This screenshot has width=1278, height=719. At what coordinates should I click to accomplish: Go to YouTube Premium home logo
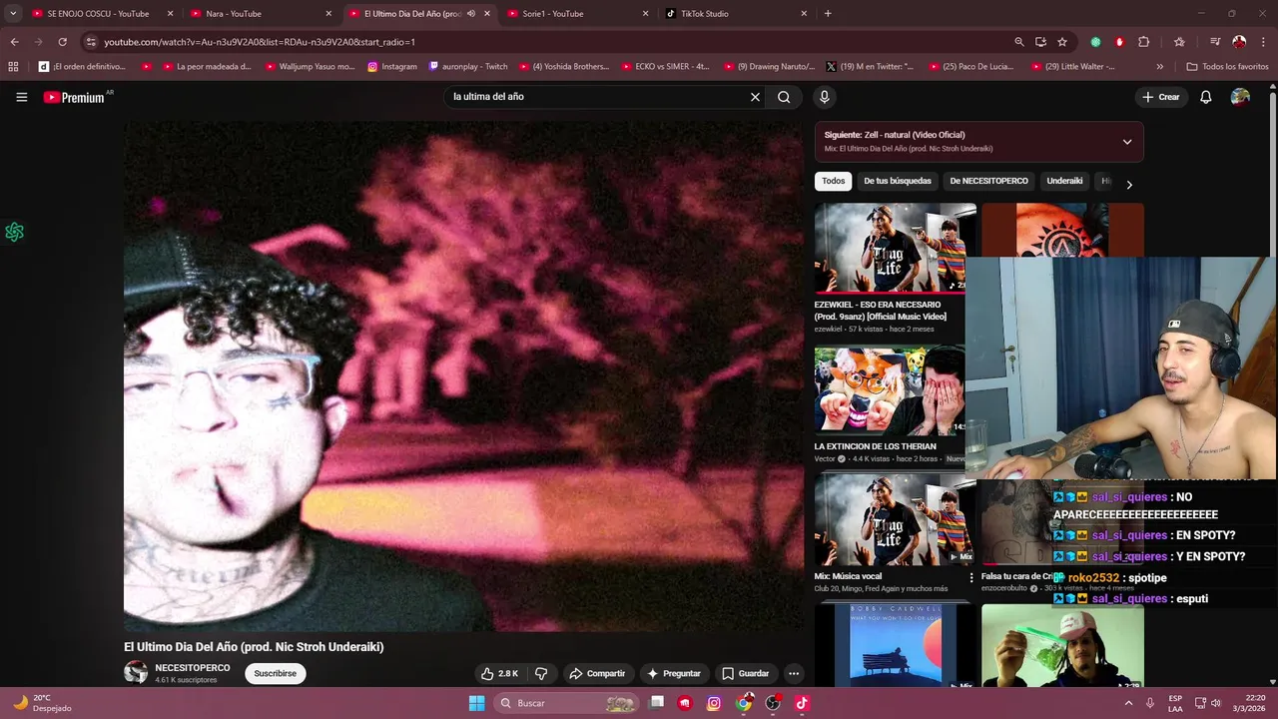coord(74,97)
